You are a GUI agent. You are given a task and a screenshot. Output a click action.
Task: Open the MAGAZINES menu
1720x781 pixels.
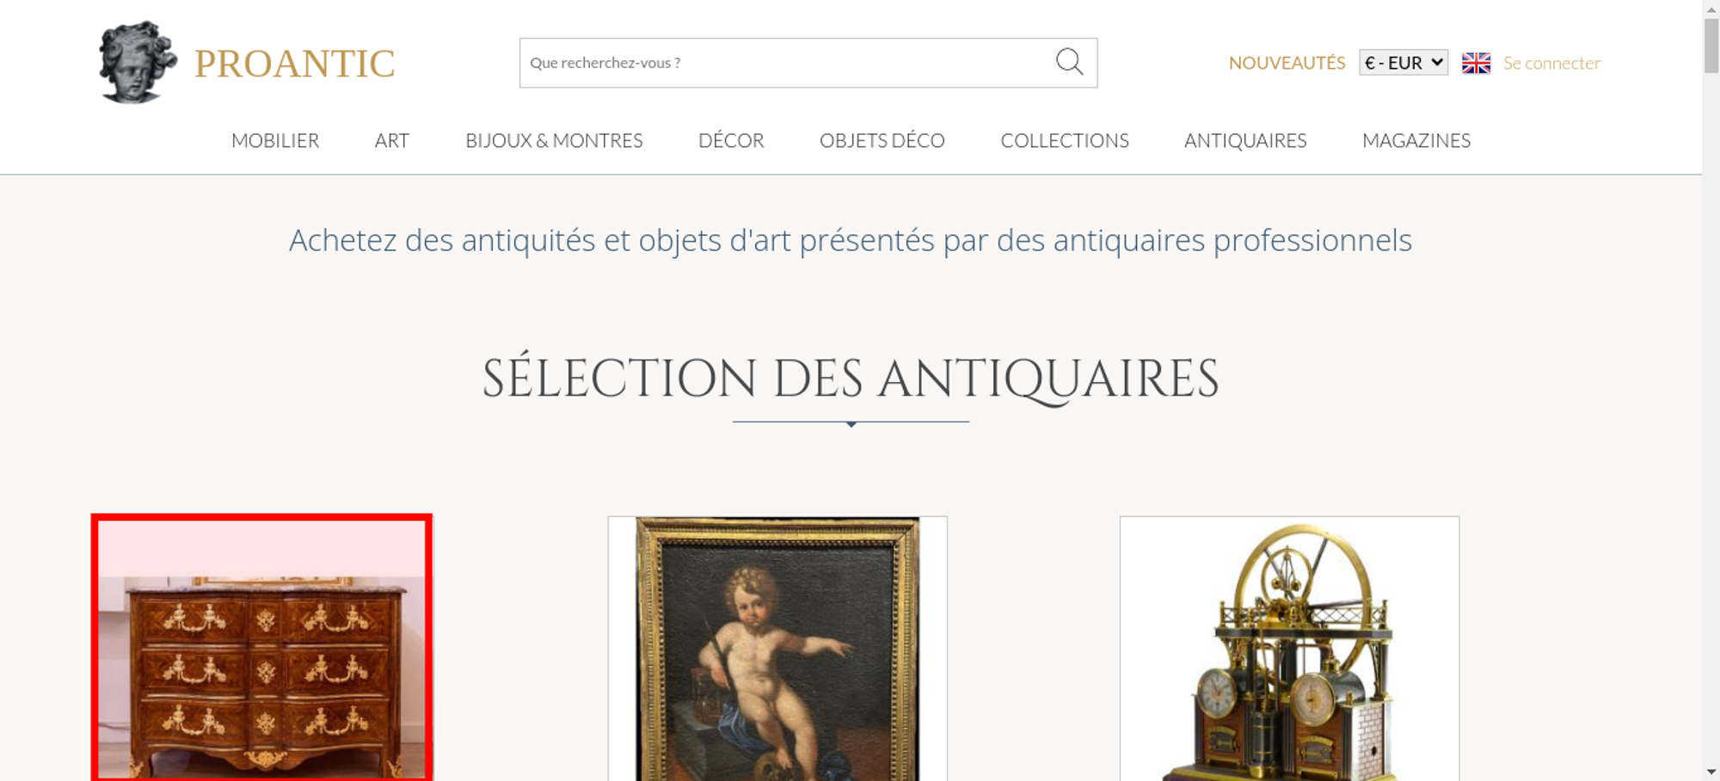[1416, 140]
